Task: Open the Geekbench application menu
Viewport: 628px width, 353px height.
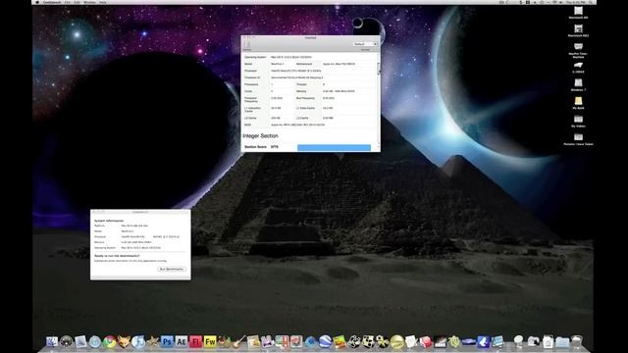Action: point(52,2)
